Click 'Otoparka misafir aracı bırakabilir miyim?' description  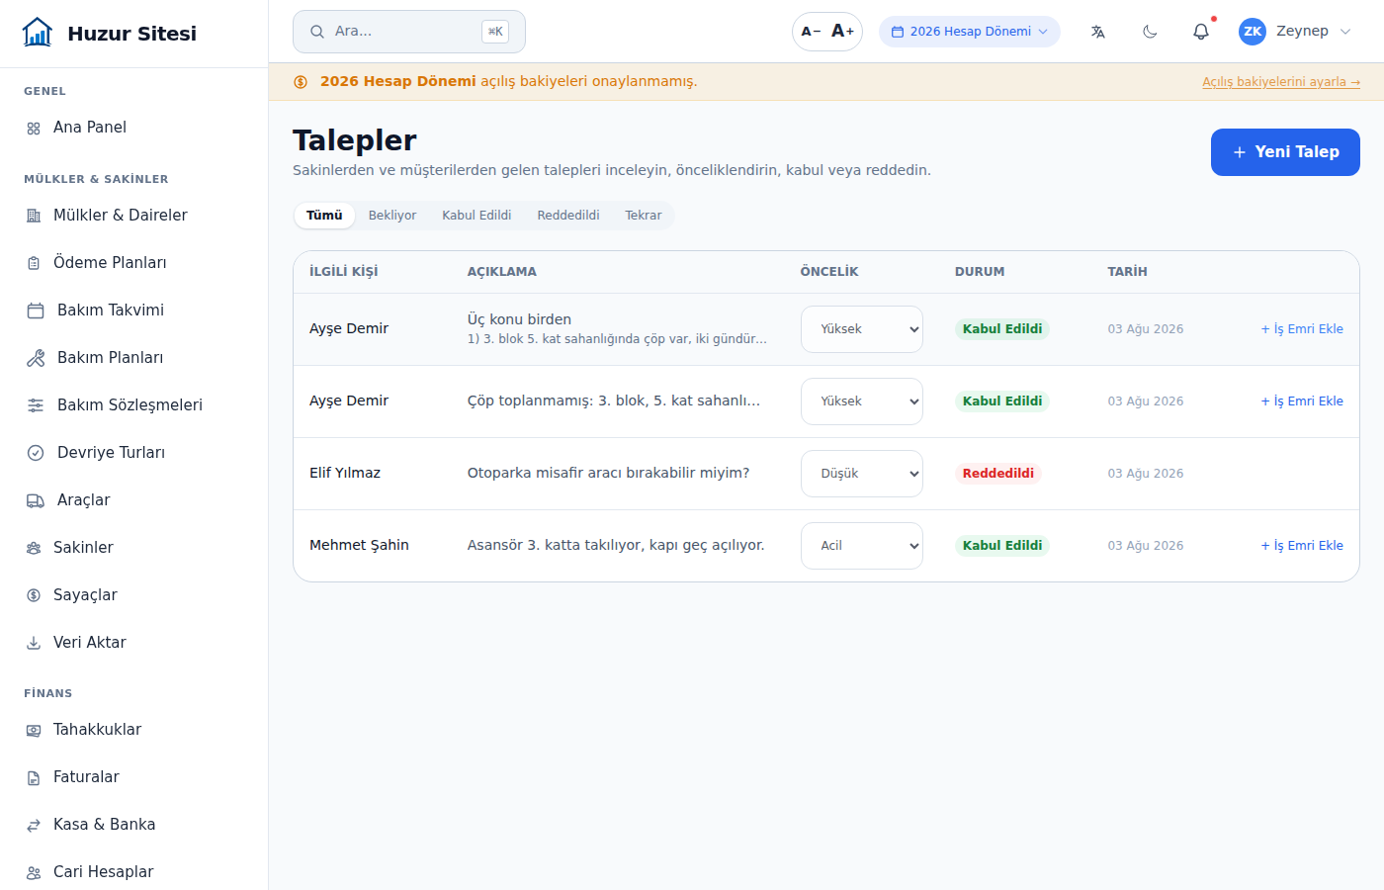coord(608,474)
